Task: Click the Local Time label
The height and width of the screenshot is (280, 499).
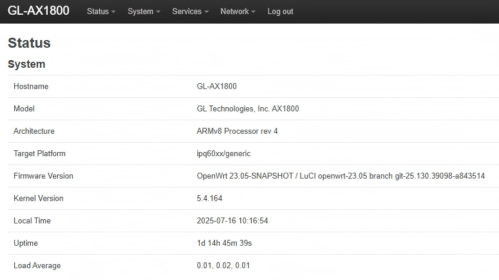Action: pyautogui.click(x=32, y=221)
